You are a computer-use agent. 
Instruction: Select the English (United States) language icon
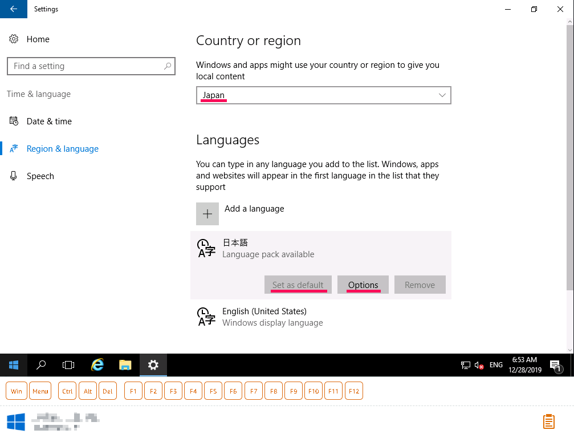pos(206,317)
